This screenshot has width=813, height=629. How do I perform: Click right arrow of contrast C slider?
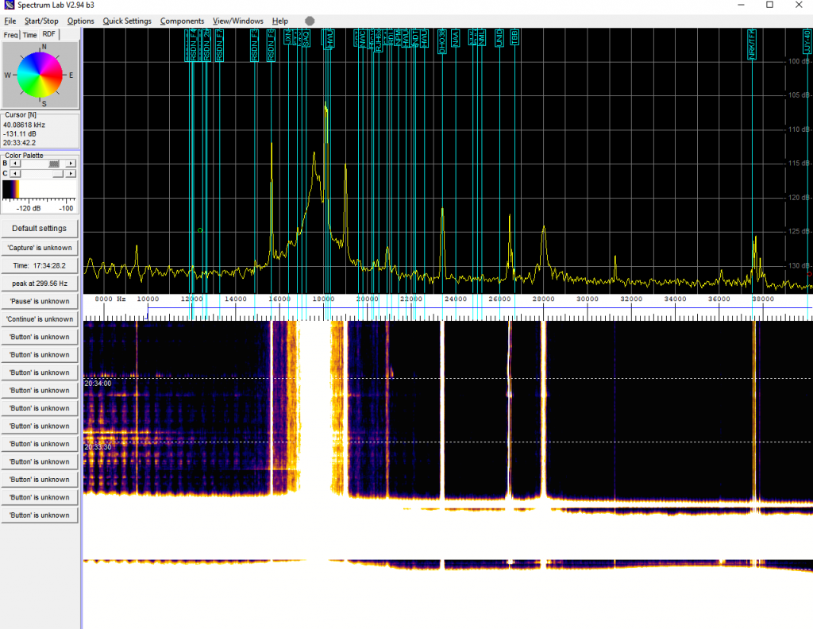71,174
